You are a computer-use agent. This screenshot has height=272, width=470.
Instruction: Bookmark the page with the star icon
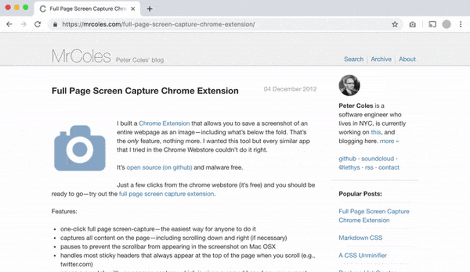coord(395,24)
